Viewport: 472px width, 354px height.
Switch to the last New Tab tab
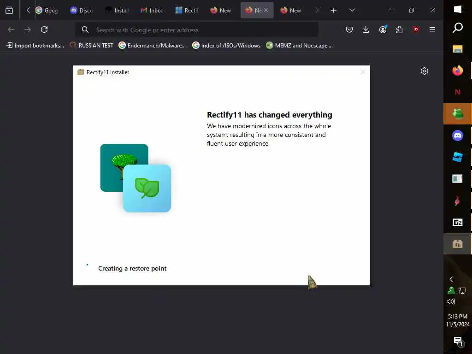coord(291,11)
